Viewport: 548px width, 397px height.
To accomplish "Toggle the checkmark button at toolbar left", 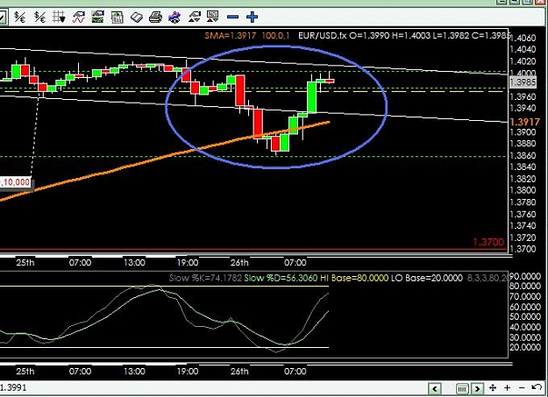I will click(x=3, y=18).
